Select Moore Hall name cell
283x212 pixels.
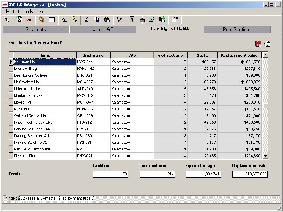(x=45, y=102)
